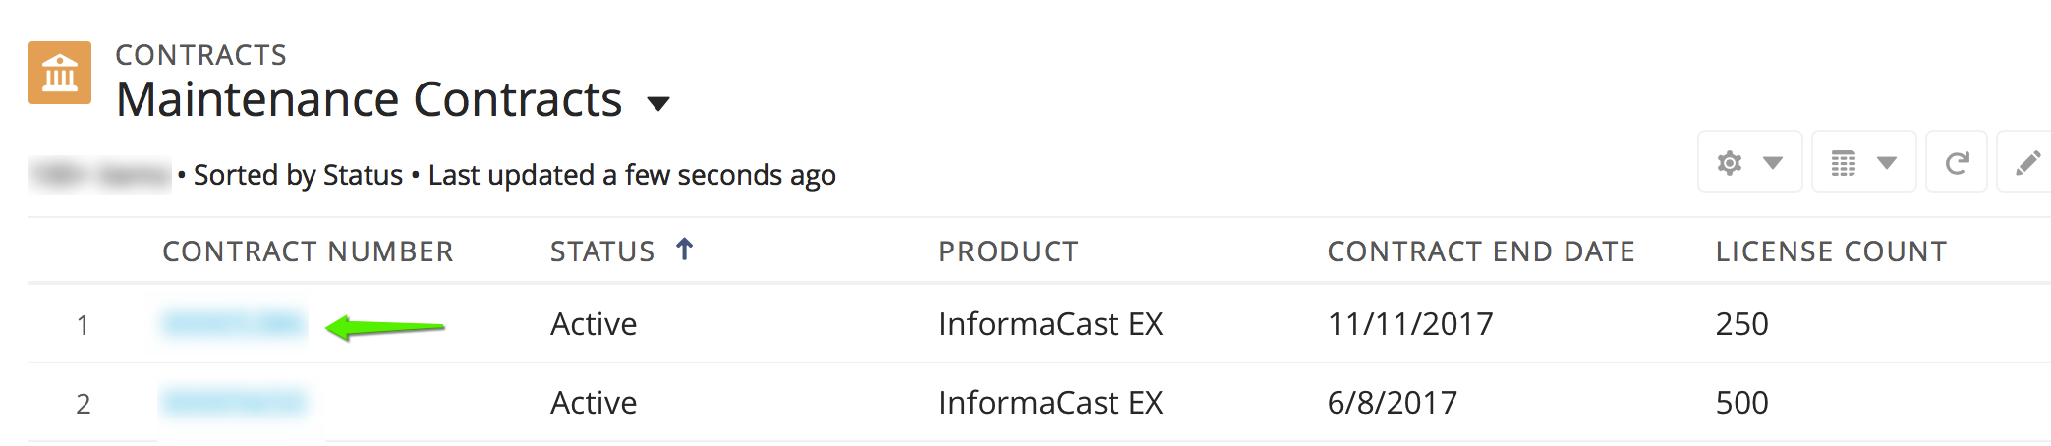The height and width of the screenshot is (446, 2051).
Task: Open the list view settings gear
Action: pyautogui.click(x=1730, y=163)
